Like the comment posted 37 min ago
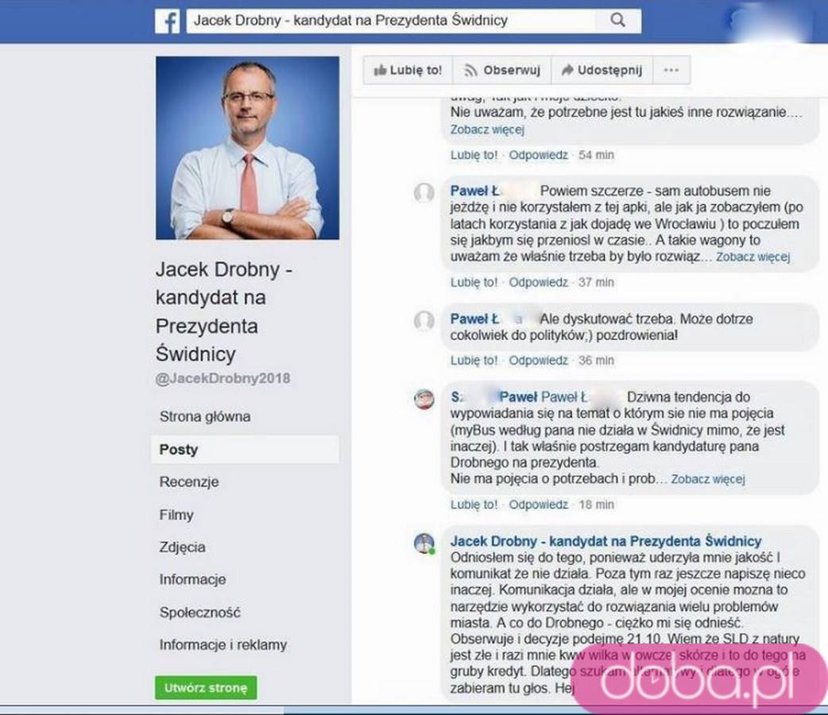The width and height of the screenshot is (828, 715). click(474, 283)
